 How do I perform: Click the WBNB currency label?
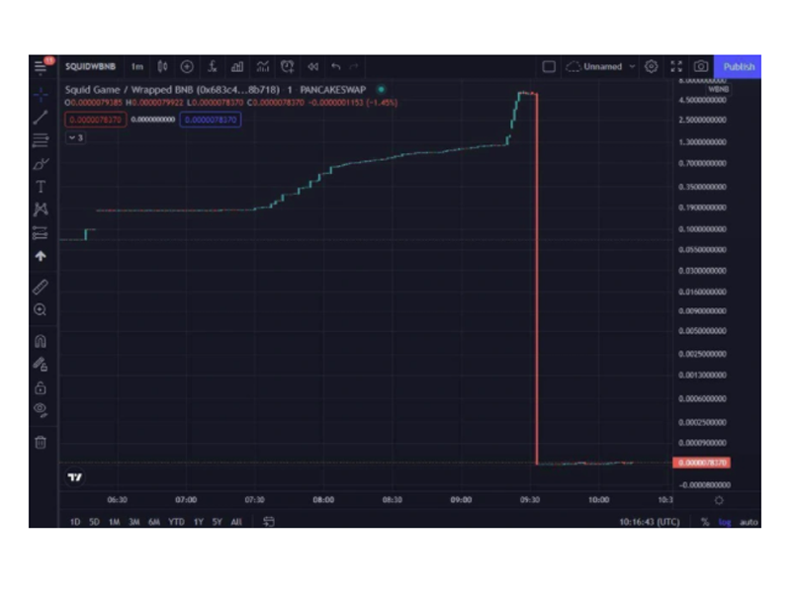(719, 89)
